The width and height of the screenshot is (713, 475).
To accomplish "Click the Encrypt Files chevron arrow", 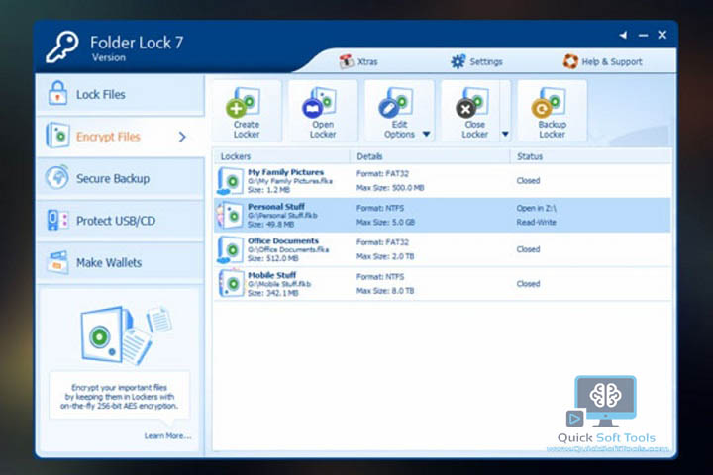I will point(182,137).
